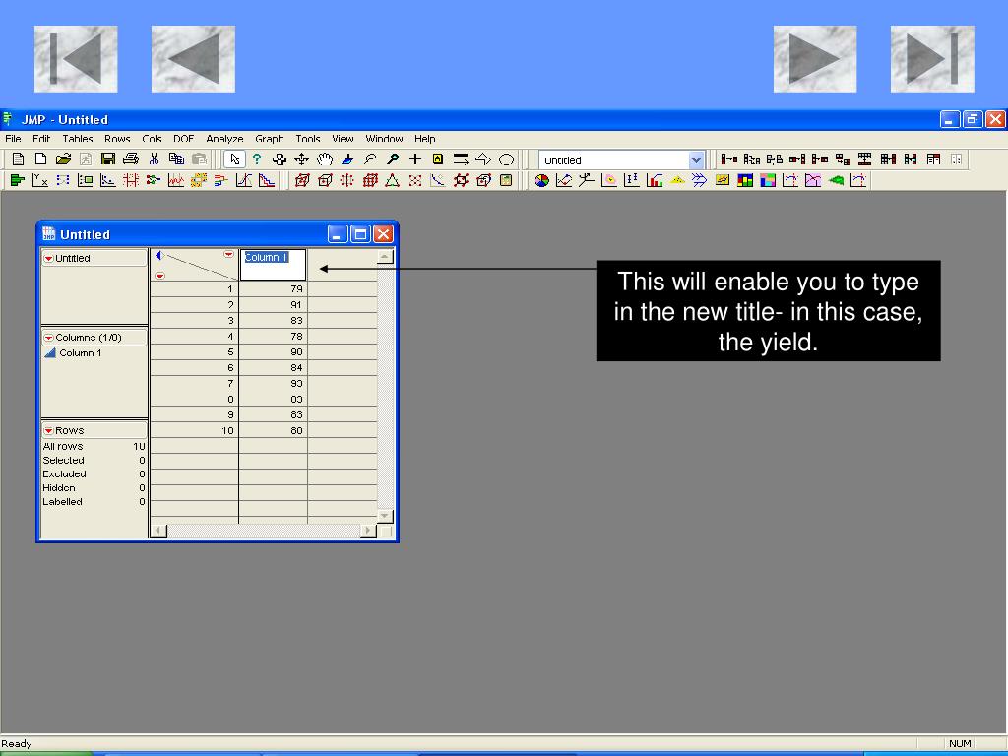Open the Window menu

tap(384, 138)
